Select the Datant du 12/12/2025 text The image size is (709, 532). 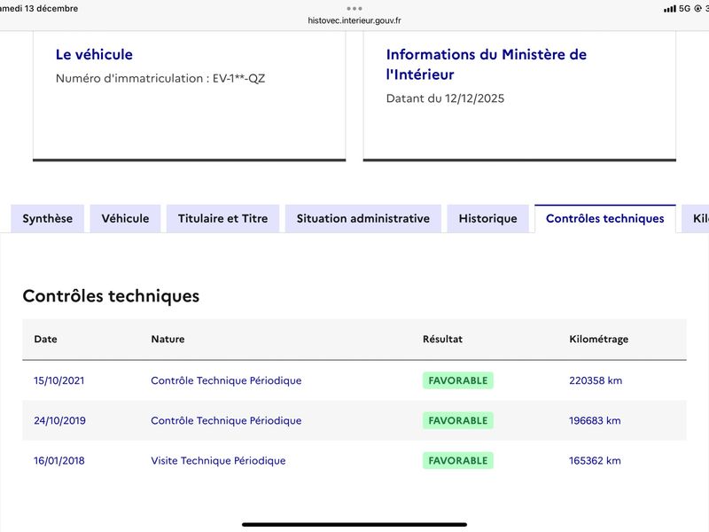(445, 98)
